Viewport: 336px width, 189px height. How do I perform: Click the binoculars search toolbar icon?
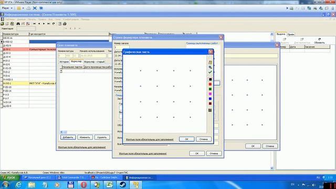[x=18, y=24]
